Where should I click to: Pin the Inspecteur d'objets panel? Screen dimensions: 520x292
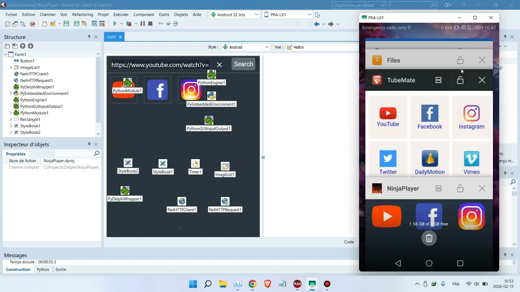pos(89,144)
